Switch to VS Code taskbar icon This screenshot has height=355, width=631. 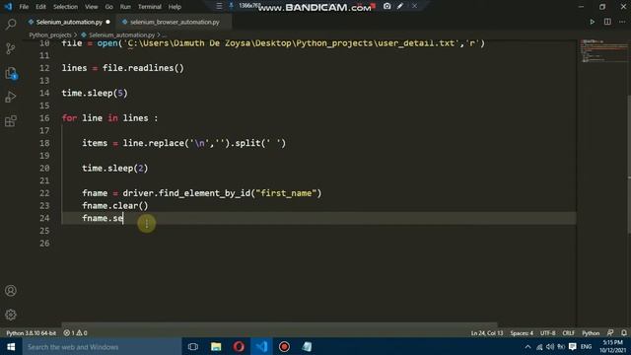click(261, 346)
